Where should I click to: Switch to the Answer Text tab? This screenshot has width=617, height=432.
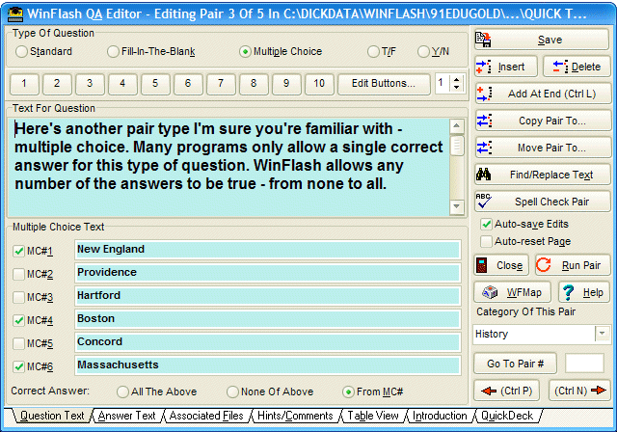[x=126, y=416]
